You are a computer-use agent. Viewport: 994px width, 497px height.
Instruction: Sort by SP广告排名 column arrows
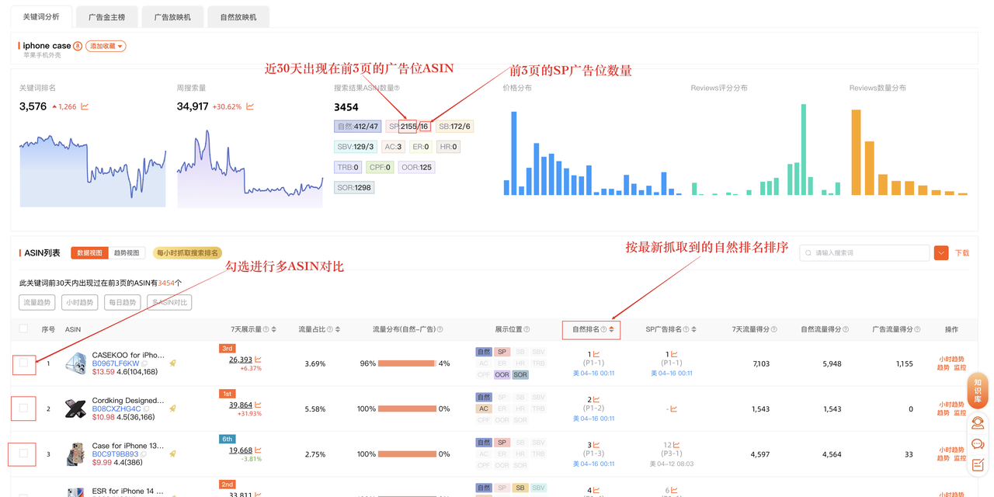[x=693, y=329]
